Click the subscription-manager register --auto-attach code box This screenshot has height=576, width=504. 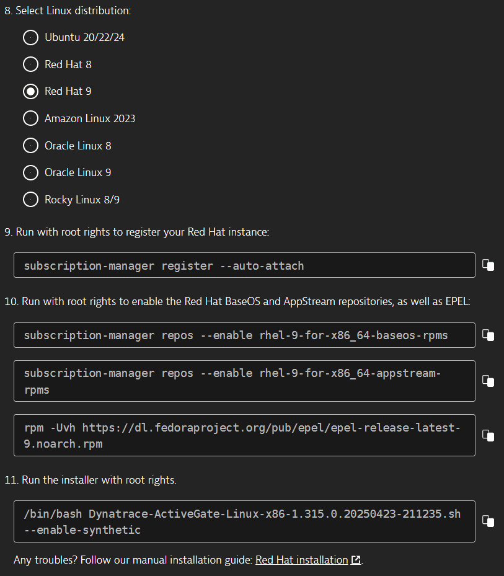click(244, 265)
